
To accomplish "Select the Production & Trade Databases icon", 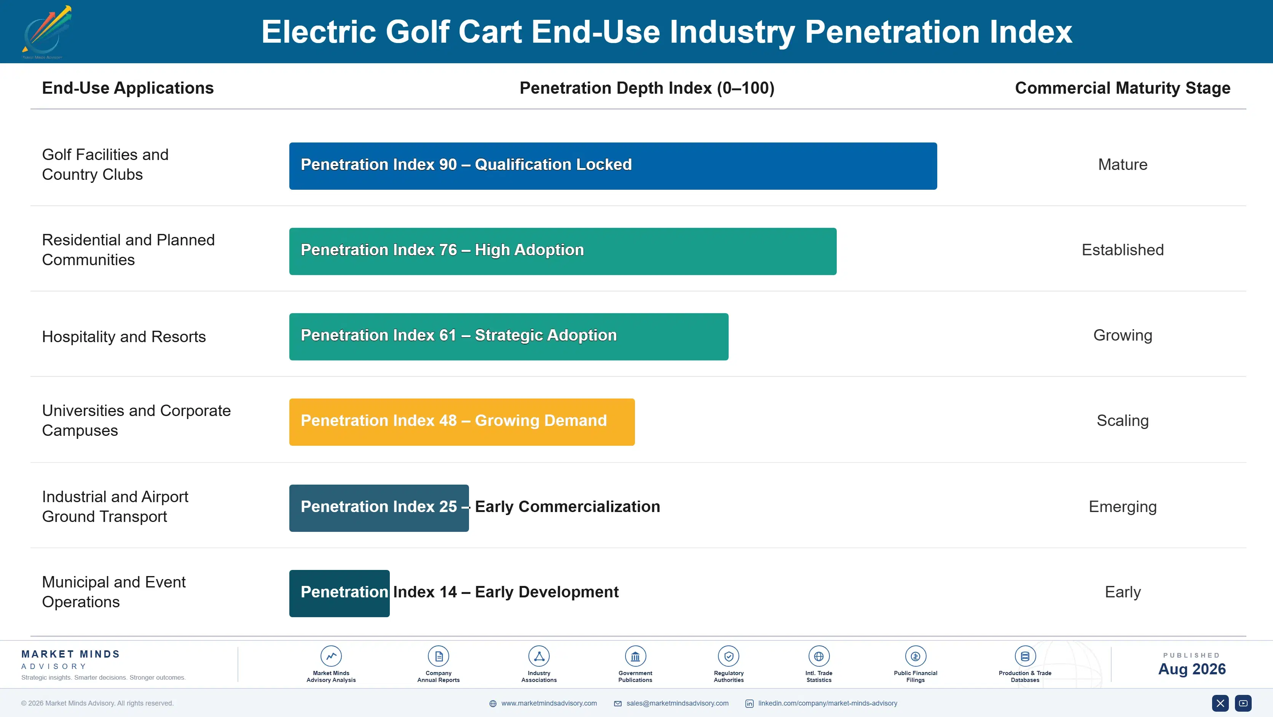I will (x=1025, y=656).
